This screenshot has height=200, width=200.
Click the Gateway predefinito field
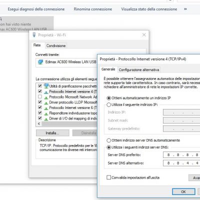click(181, 128)
